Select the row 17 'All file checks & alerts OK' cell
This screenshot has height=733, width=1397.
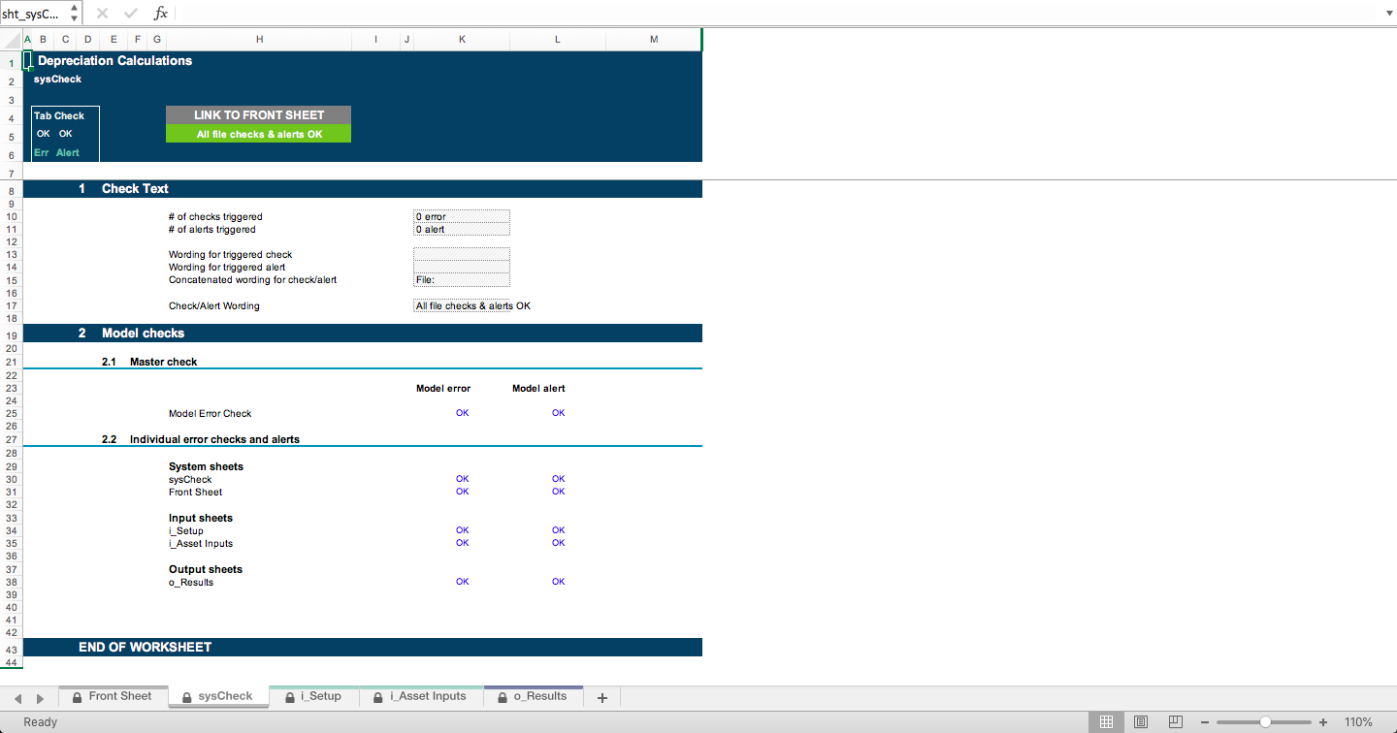[x=462, y=305]
